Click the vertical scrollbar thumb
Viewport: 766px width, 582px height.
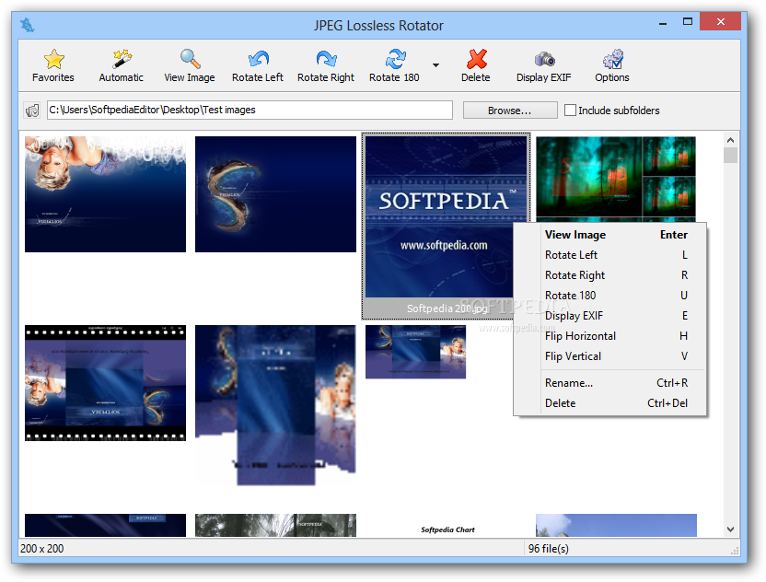pyautogui.click(x=731, y=156)
